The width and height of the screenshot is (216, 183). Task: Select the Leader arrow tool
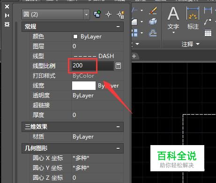[208, 22]
